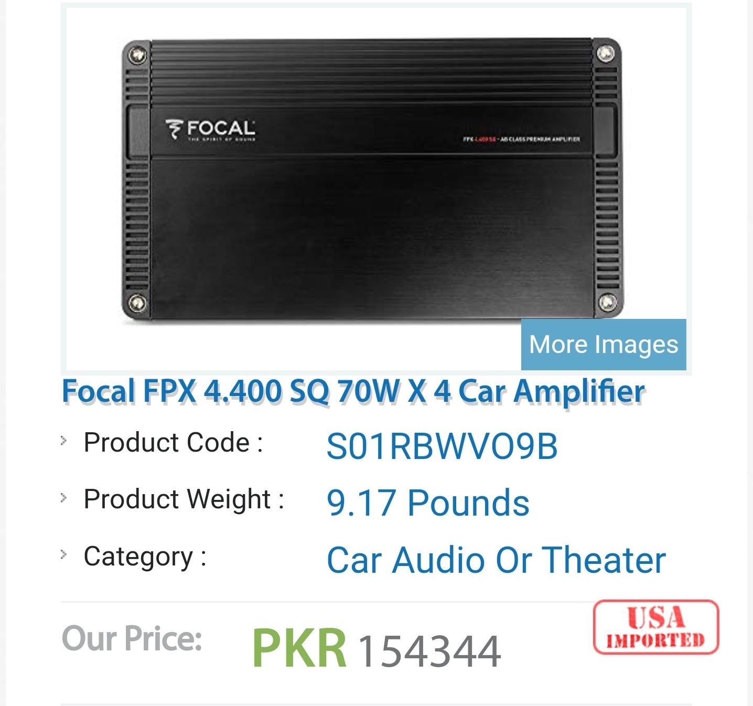
Task: Click the 9.17 Pounds weight value
Action: (x=427, y=503)
